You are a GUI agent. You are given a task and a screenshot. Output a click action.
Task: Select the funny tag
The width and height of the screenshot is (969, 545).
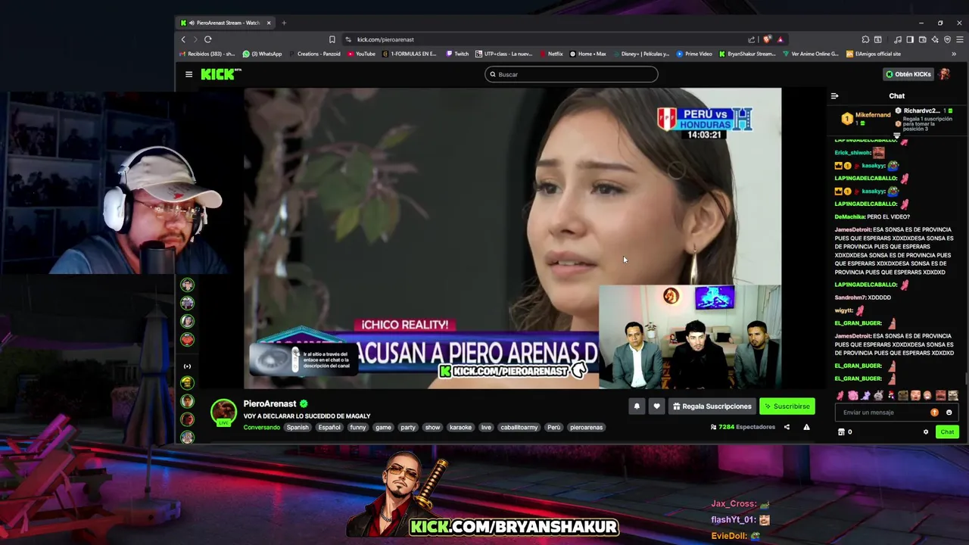click(x=358, y=428)
